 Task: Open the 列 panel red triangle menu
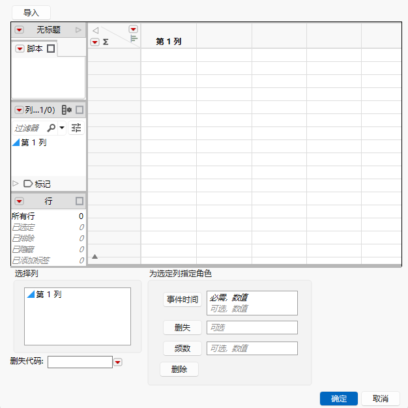[20, 109]
